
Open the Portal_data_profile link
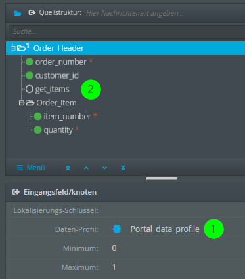coord(165,229)
